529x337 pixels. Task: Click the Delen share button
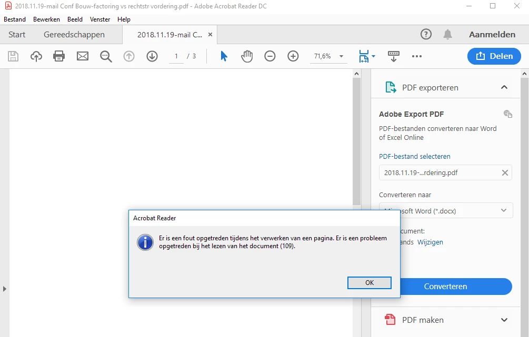494,56
